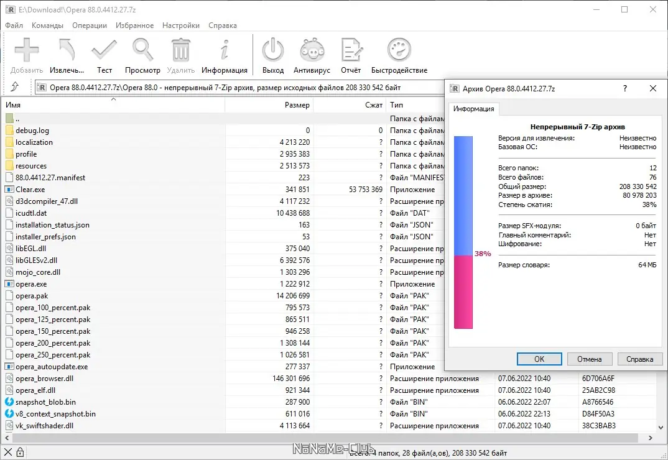Viewport: 668px width, 460px height.
Task: Click the padlock icon in the status bar
Action: tap(20, 453)
